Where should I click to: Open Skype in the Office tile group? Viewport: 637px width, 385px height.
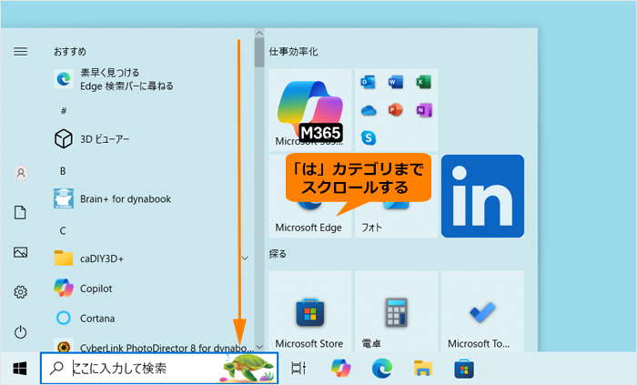[x=369, y=137]
